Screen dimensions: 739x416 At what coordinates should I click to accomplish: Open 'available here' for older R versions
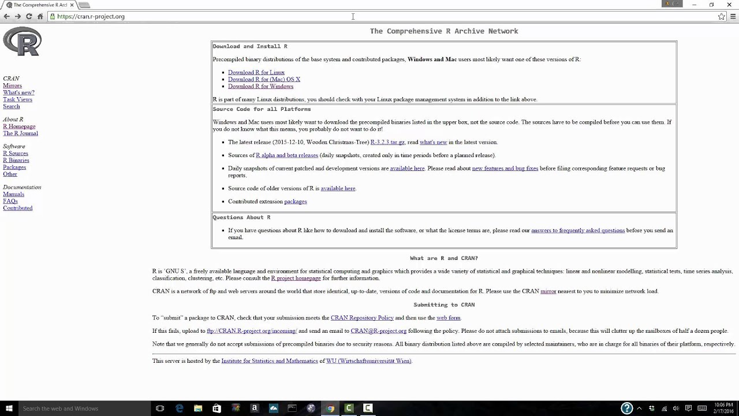(x=338, y=188)
